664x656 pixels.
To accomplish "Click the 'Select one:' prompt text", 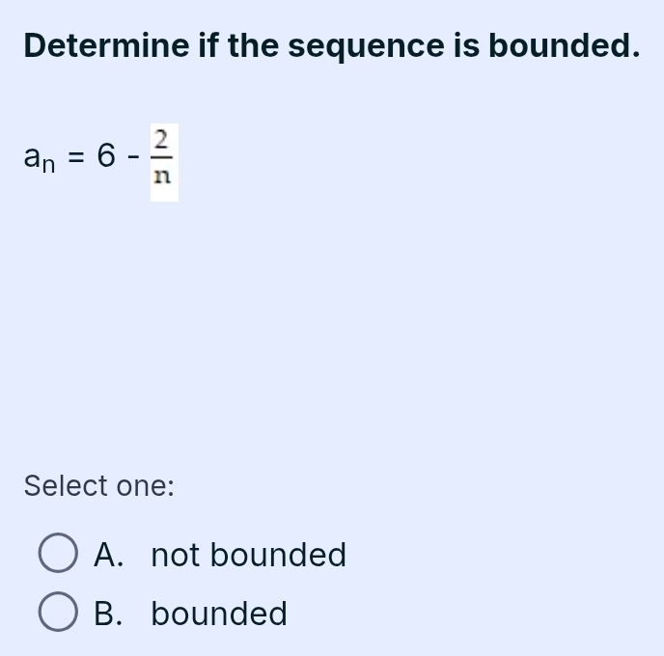I will click(99, 485).
